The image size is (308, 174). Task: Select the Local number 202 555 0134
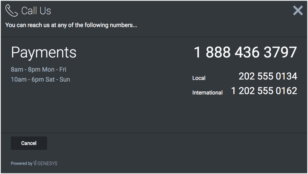coord(268,76)
